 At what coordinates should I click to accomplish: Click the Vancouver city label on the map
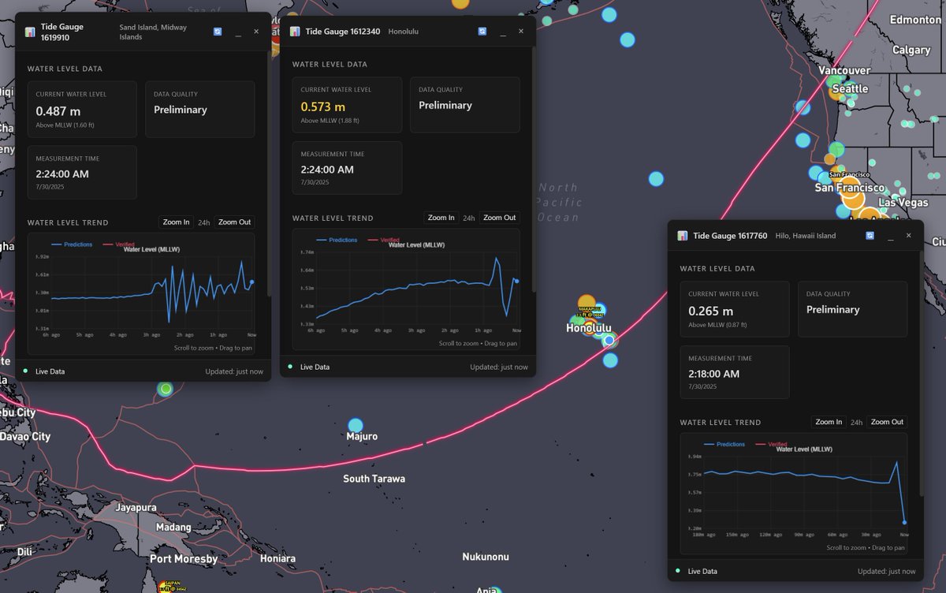tap(844, 70)
